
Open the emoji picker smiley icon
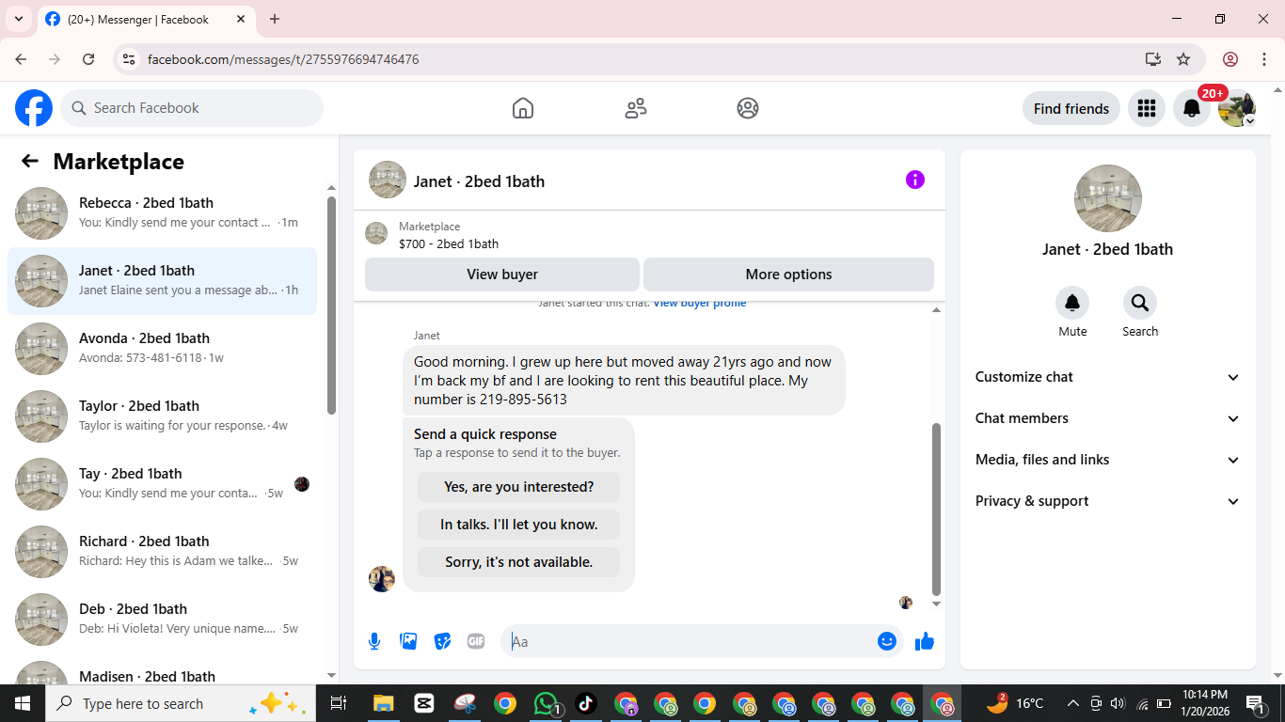point(887,641)
